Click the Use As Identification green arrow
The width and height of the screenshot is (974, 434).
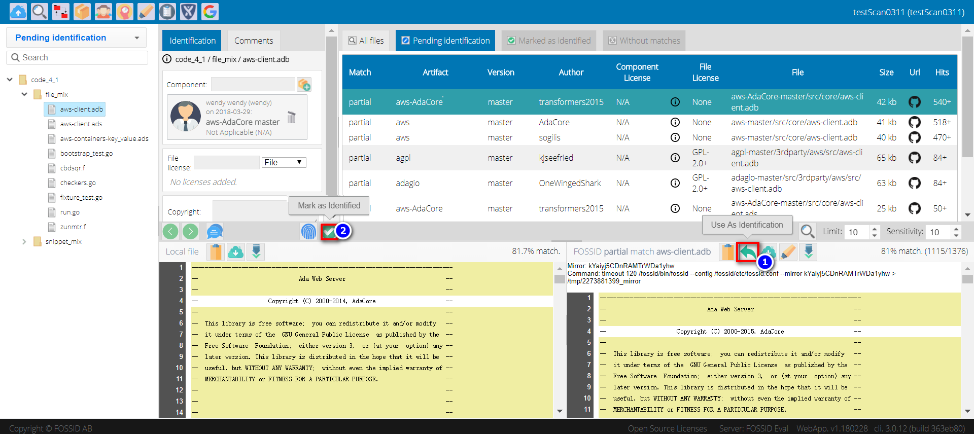pyautogui.click(x=748, y=251)
